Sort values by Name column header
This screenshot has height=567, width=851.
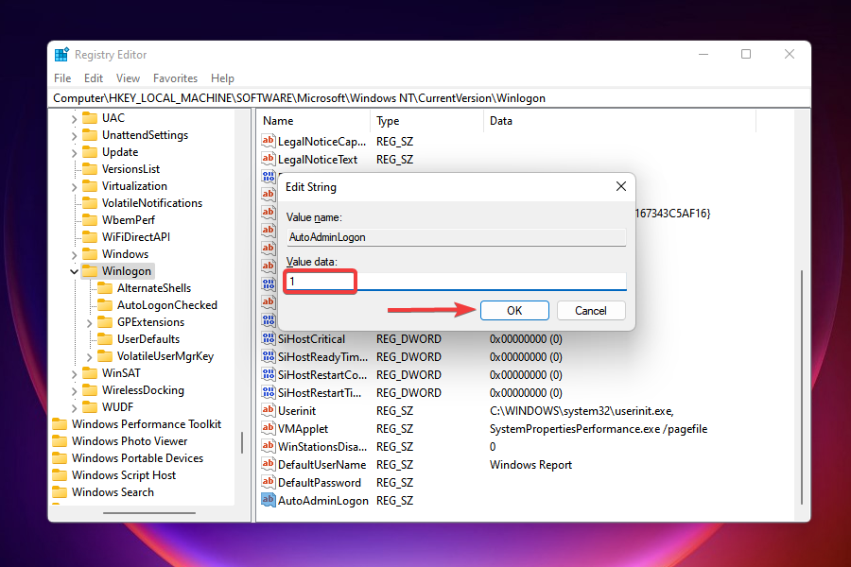(x=314, y=121)
